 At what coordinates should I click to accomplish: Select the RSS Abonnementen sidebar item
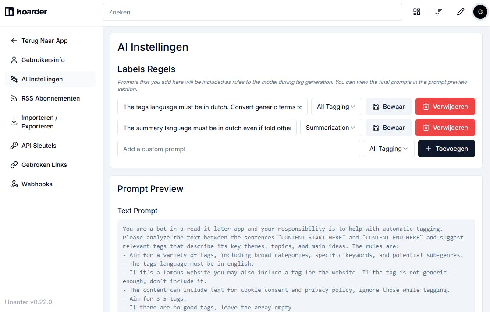50,98
